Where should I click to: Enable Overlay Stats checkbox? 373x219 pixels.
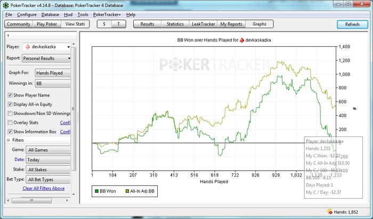coord(10,123)
